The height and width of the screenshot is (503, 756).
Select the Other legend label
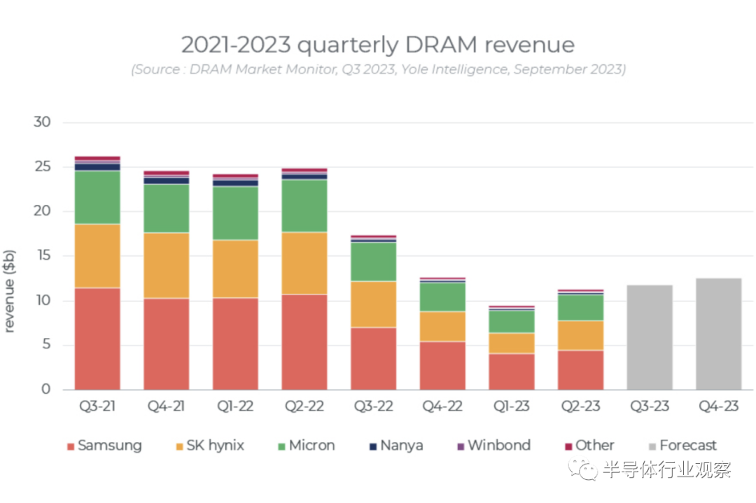tap(594, 446)
